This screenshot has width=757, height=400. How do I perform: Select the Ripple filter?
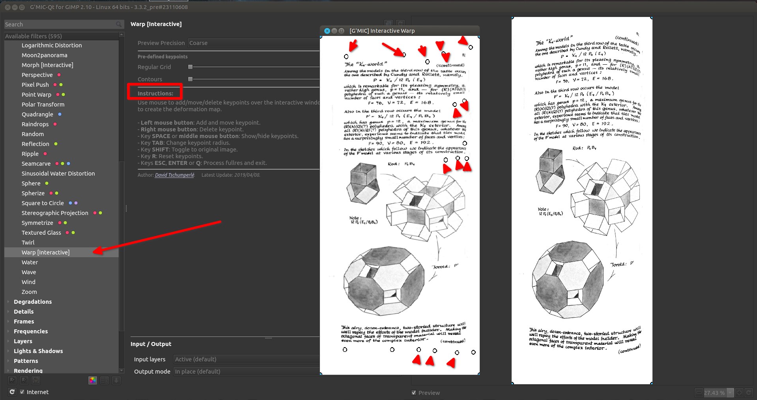point(30,154)
